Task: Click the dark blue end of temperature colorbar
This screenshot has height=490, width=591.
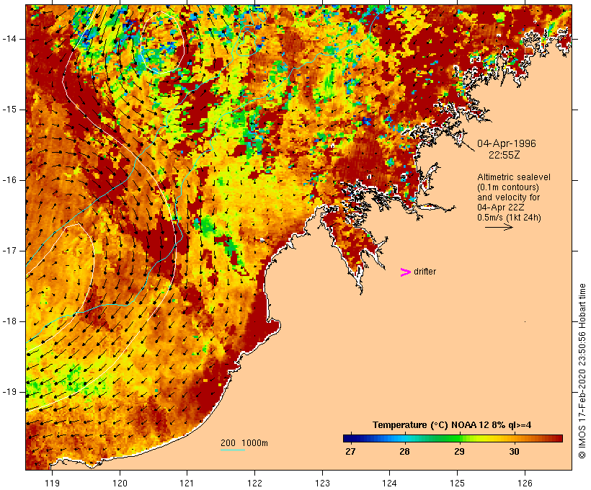Action: click(350, 438)
